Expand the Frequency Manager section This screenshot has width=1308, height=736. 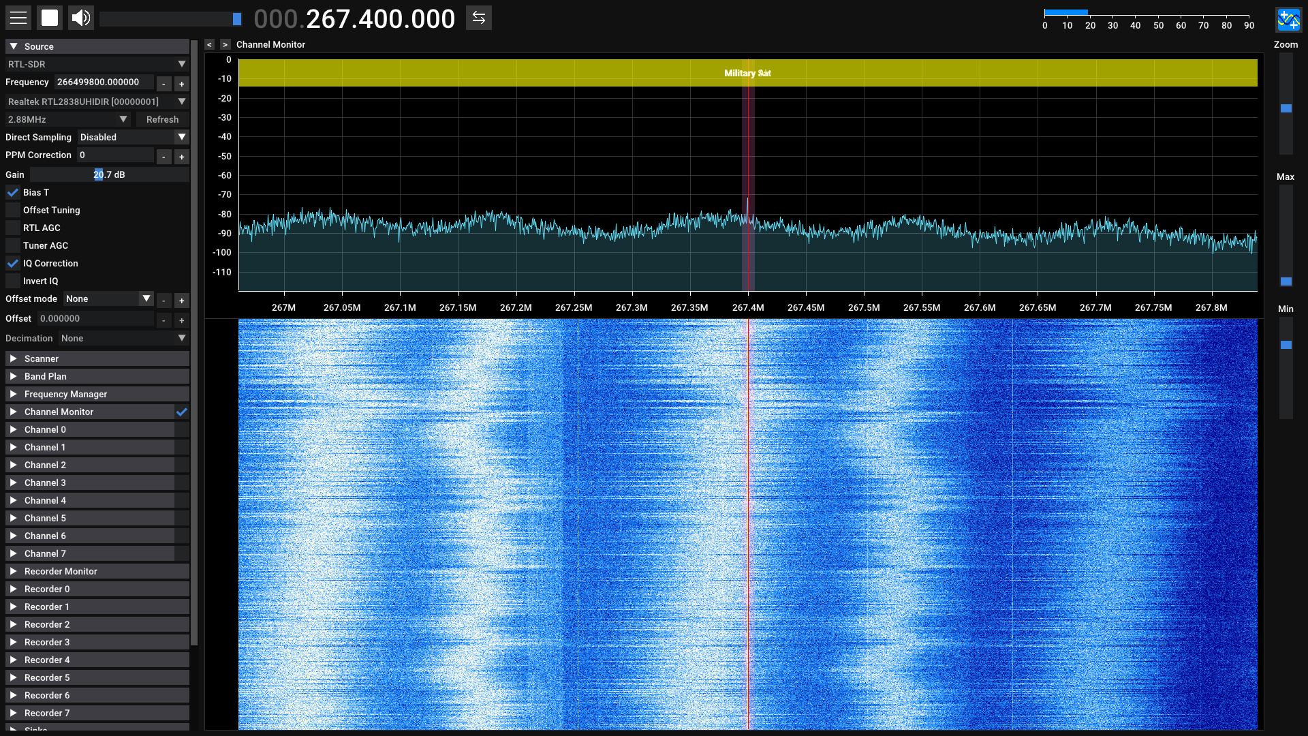click(65, 394)
